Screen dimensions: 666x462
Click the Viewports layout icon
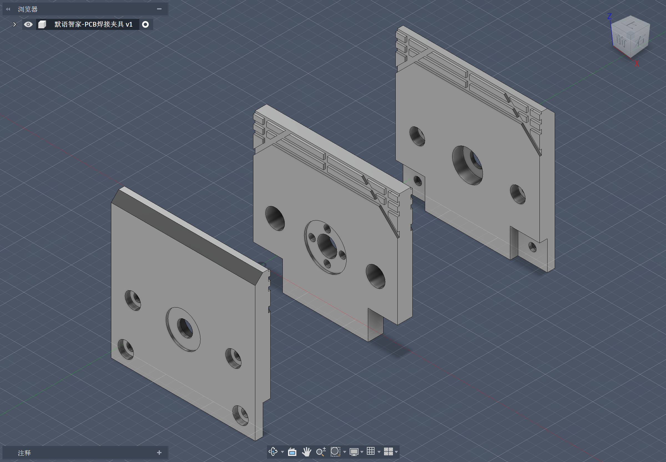388,451
